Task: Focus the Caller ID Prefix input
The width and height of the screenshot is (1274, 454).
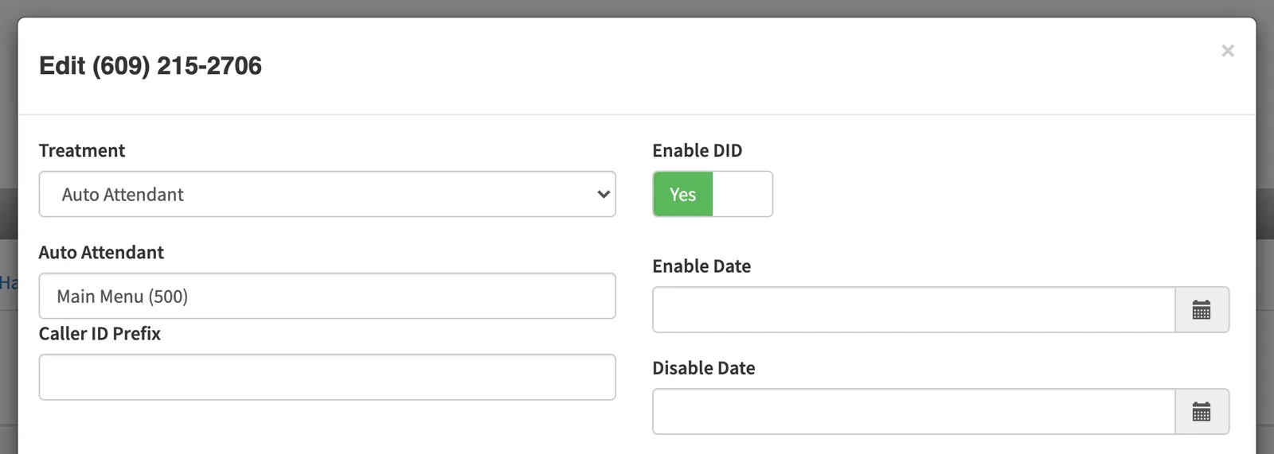Action: [x=327, y=377]
